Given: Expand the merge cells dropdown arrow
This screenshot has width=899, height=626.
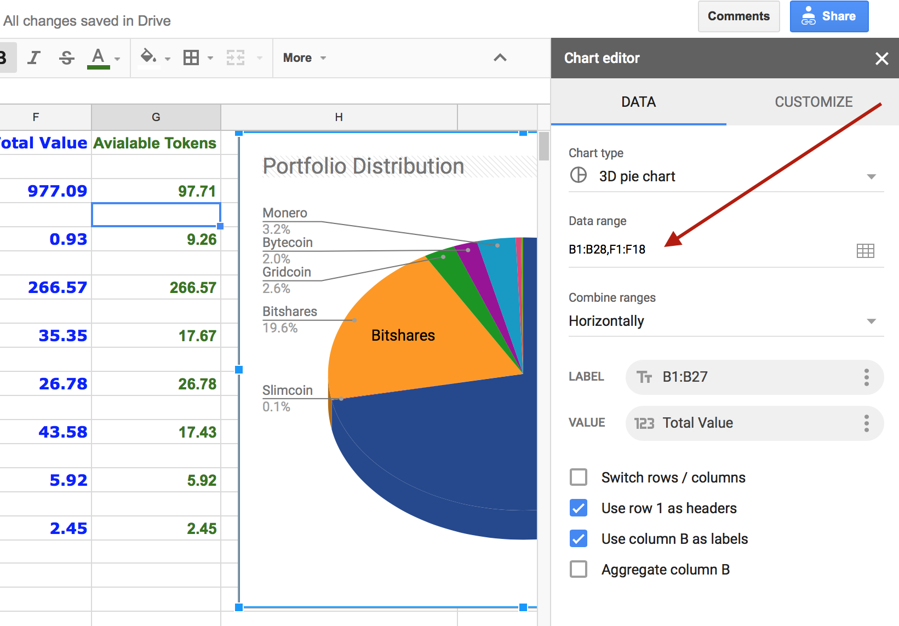Looking at the screenshot, I should coord(260,58).
